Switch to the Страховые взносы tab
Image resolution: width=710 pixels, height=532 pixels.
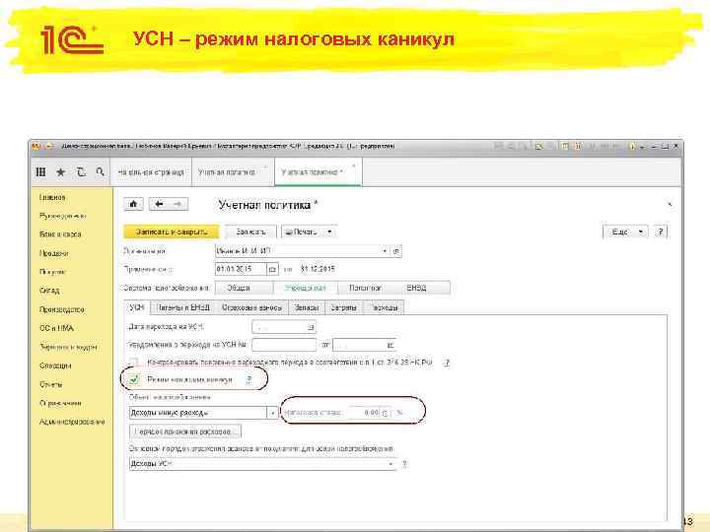[x=251, y=307]
